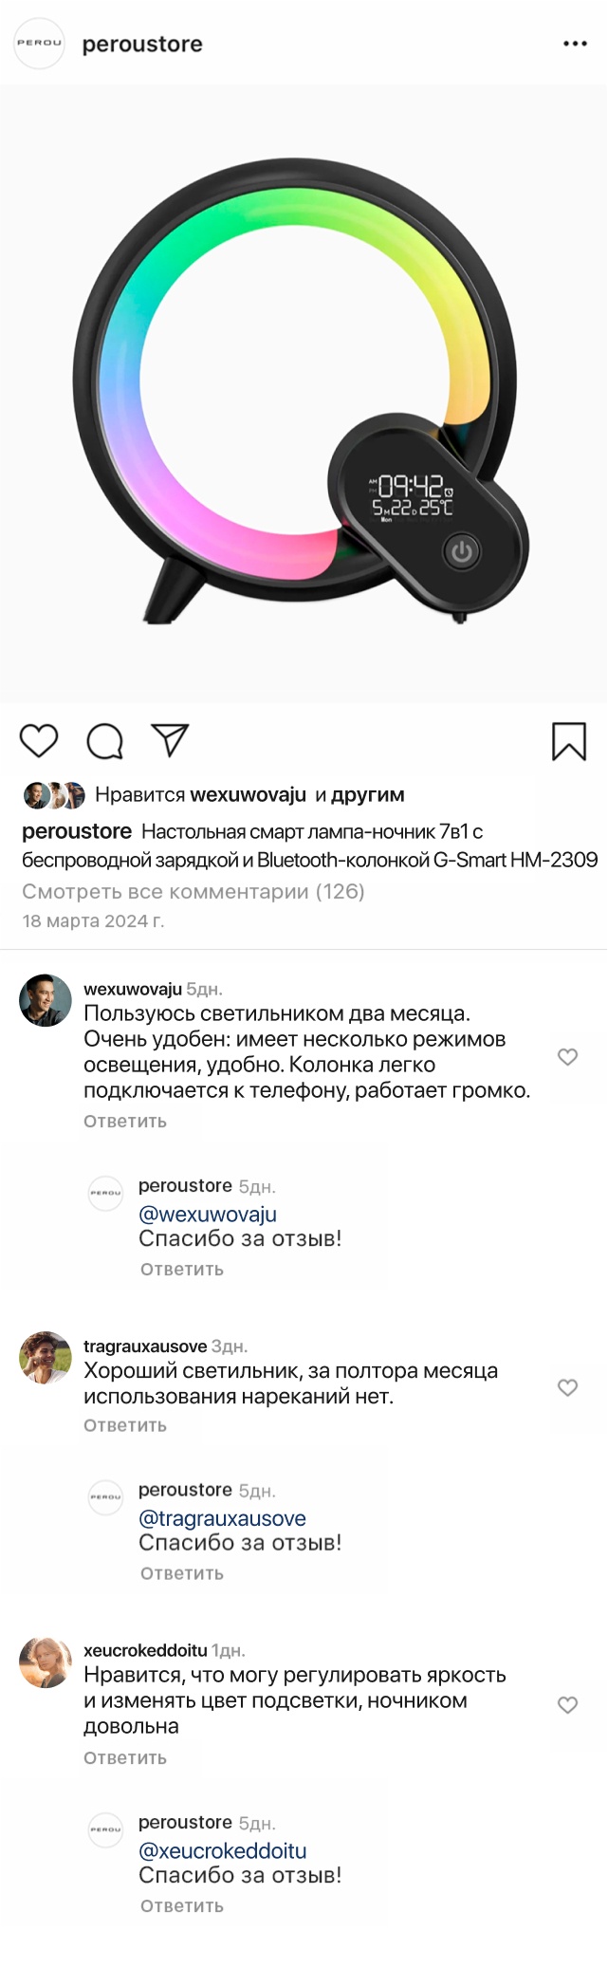Open comments via speech bubble icon
Viewport: 608px width, 1968px height.
[104, 741]
